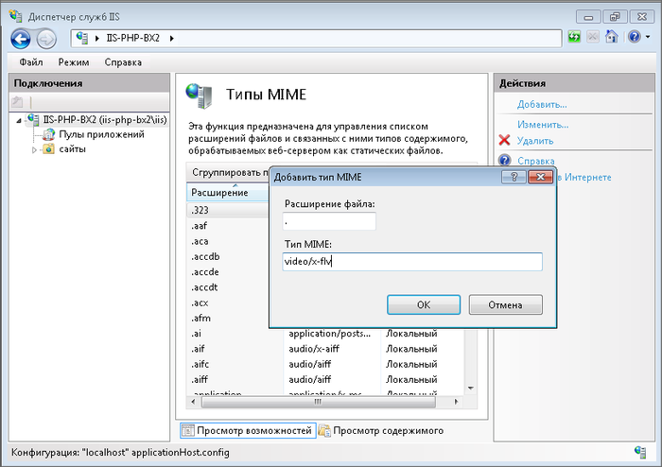Select Пулы приложений in tree
This screenshot has width=662, height=467.
(x=101, y=134)
